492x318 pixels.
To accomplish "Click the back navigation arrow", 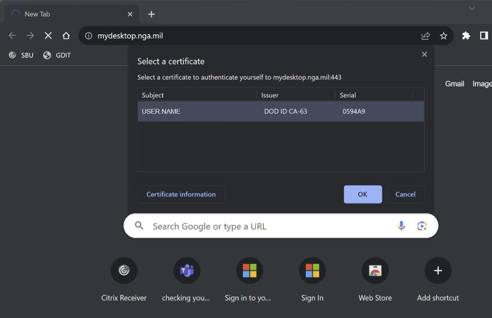I will (x=12, y=36).
